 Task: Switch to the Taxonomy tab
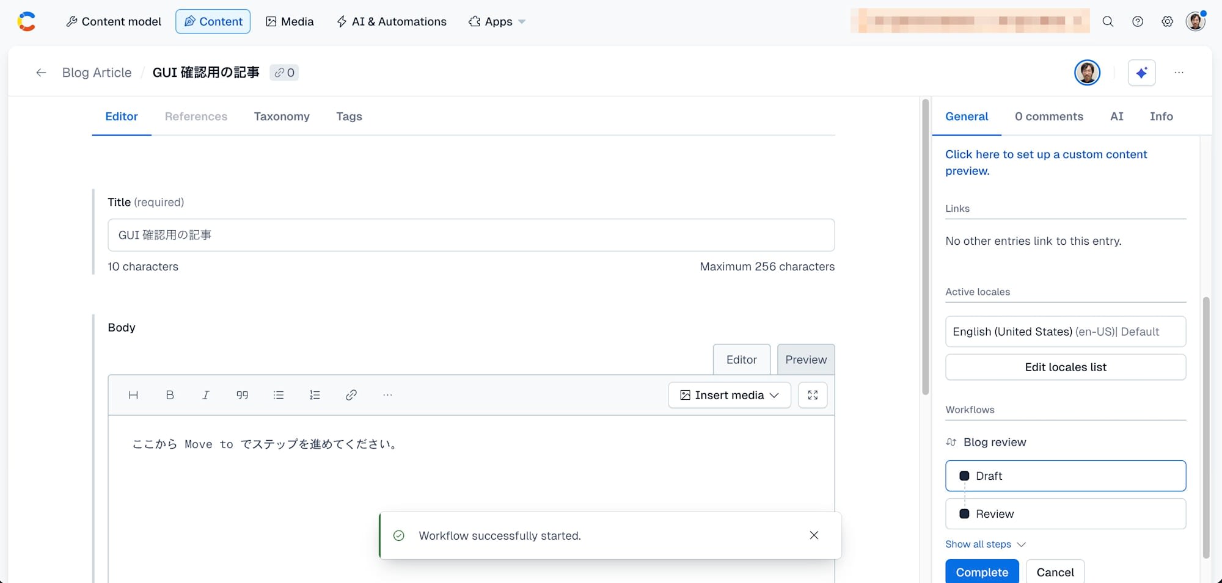282,117
